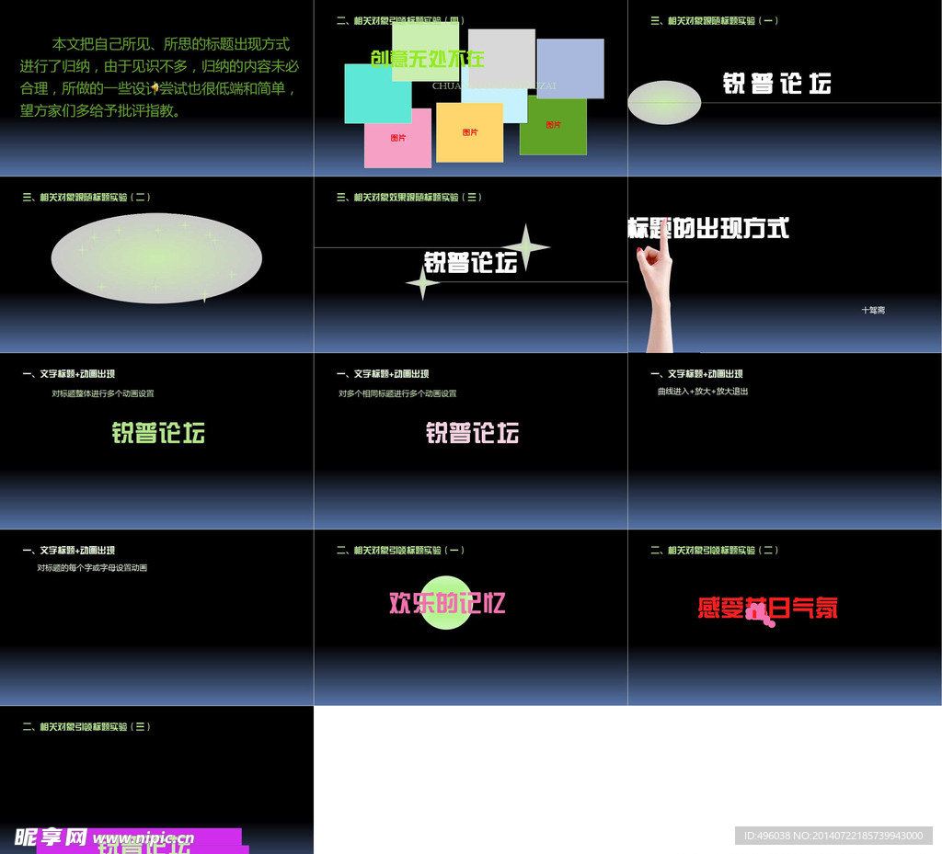
Task: Click the green 图片 square
Action: click(x=553, y=126)
